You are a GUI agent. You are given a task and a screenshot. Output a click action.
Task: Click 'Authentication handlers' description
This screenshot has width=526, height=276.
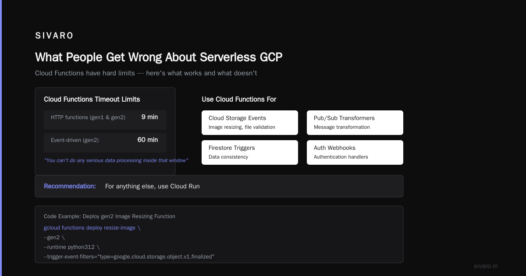coord(341,157)
